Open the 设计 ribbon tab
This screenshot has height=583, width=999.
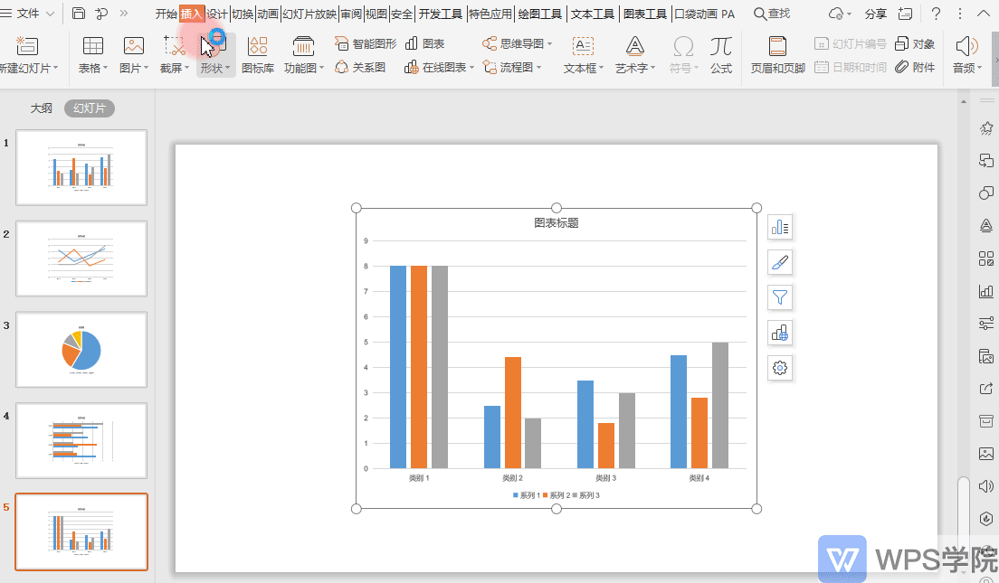216,14
